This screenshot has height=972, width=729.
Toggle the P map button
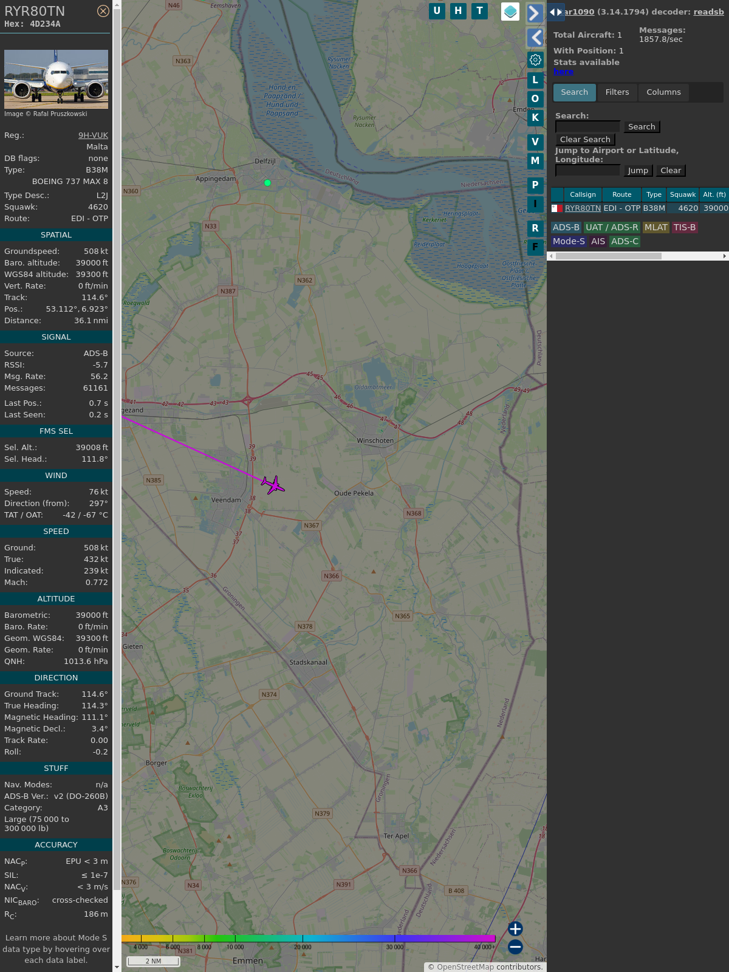point(535,185)
